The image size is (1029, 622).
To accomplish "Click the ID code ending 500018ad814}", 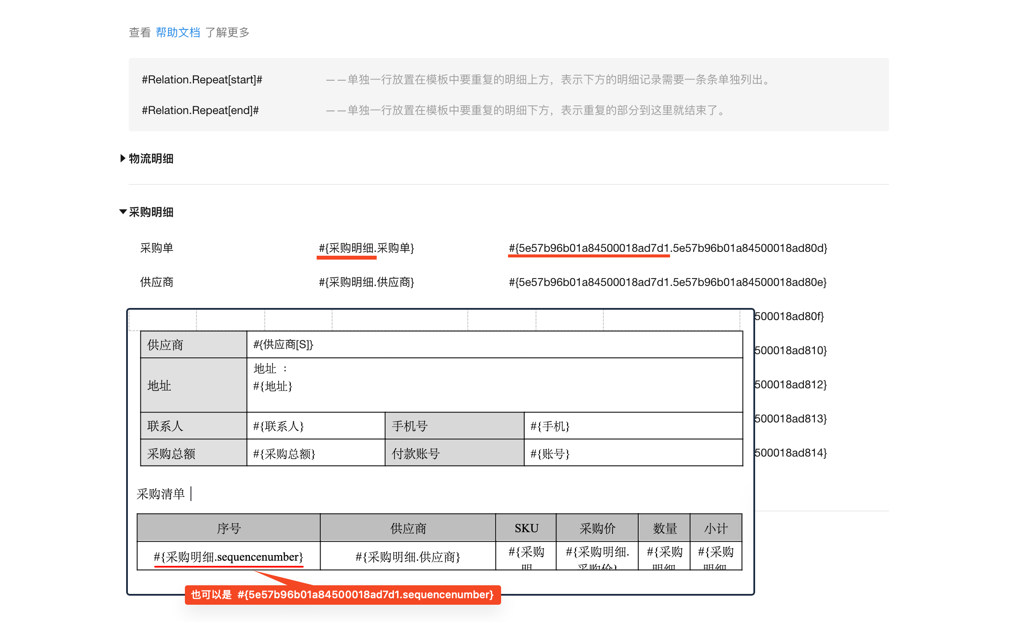I will tap(790, 453).
